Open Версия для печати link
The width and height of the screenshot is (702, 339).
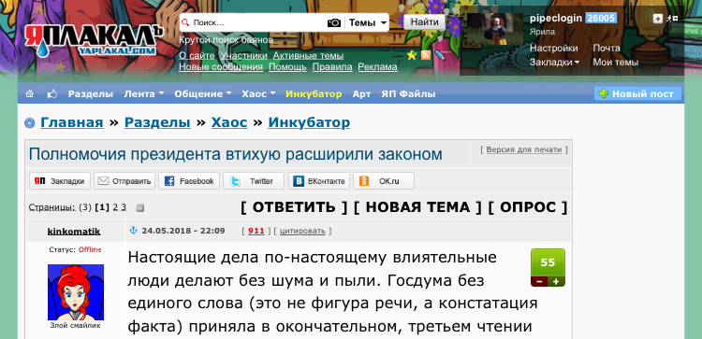point(524,149)
